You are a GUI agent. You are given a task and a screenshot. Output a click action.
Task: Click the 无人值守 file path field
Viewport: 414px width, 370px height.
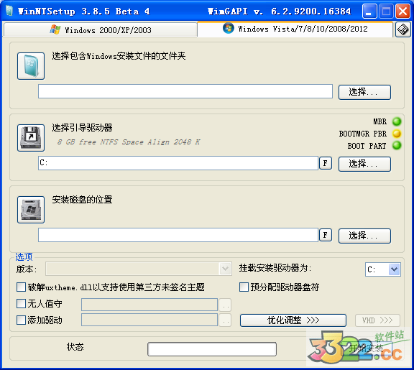coord(149,305)
